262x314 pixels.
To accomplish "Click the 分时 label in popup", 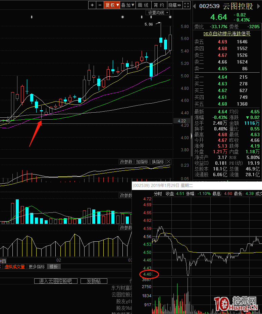I will pos(158,194).
